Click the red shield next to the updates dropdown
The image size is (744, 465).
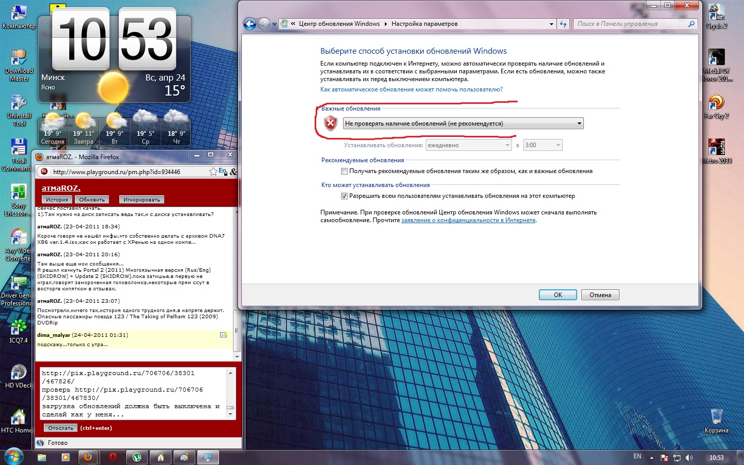point(331,123)
